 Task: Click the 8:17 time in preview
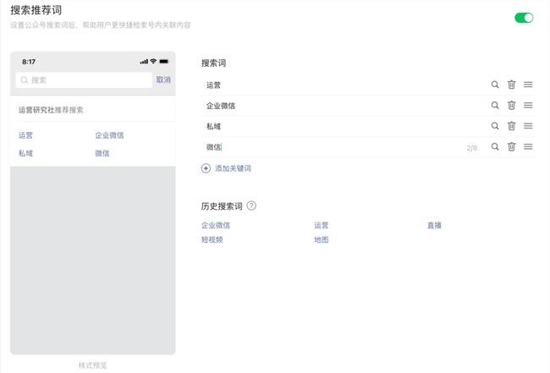point(29,62)
